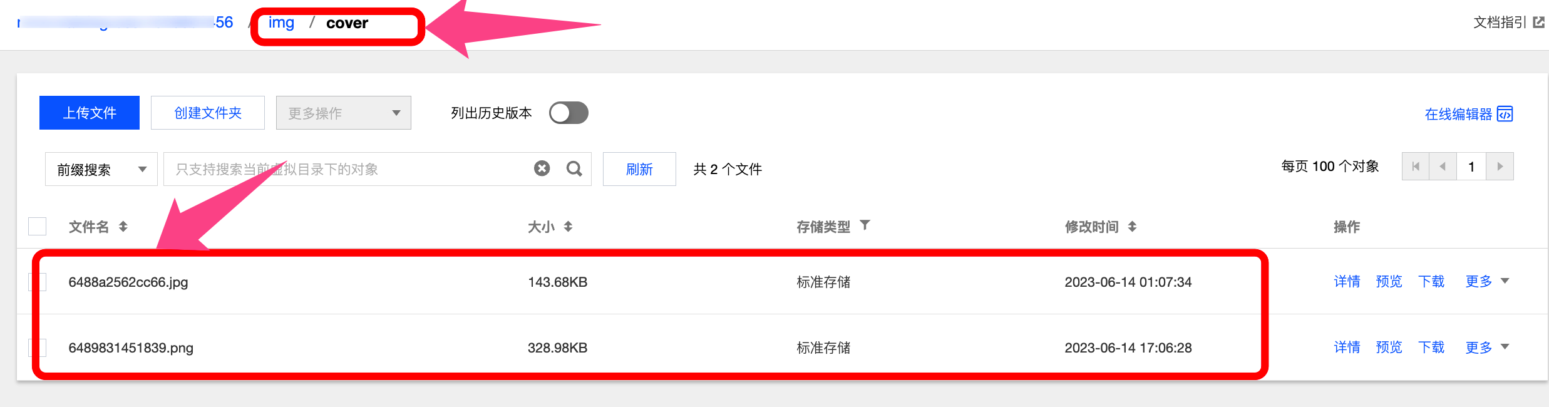Click the 上传文件 upload button
The width and height of the screenshot is (1549, 407).
pyautogui.click(x=90, y=113)
